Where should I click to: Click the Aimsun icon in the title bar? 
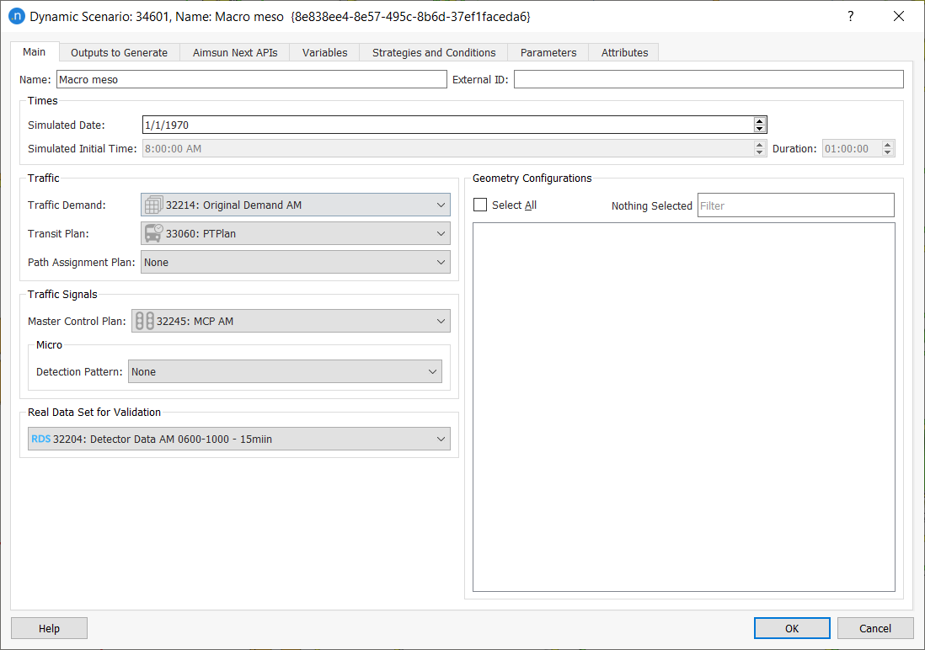[x=15, y=17]
